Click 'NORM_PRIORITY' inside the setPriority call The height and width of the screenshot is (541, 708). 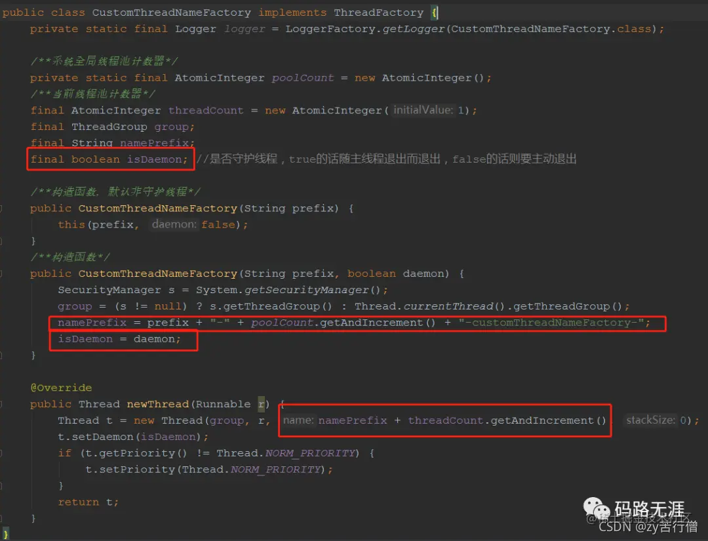pos(275,470)
